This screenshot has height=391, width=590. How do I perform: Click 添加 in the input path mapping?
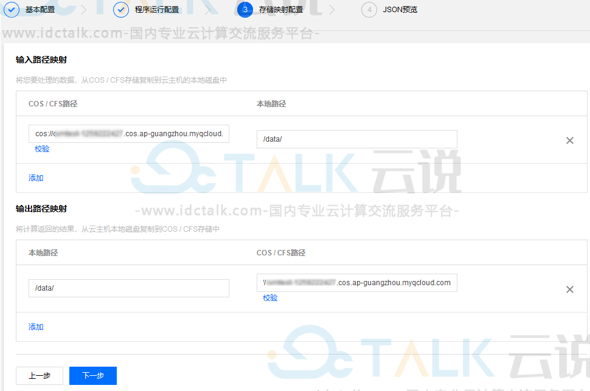[36, 178]
